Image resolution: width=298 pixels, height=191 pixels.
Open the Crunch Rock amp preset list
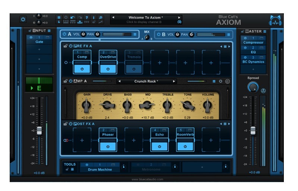pos(146,81)
